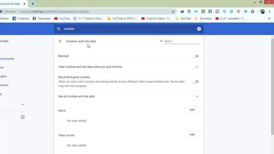274x154 pixels.
Task: Open the dark circle extension icon
Action: (x=253, y=12)
